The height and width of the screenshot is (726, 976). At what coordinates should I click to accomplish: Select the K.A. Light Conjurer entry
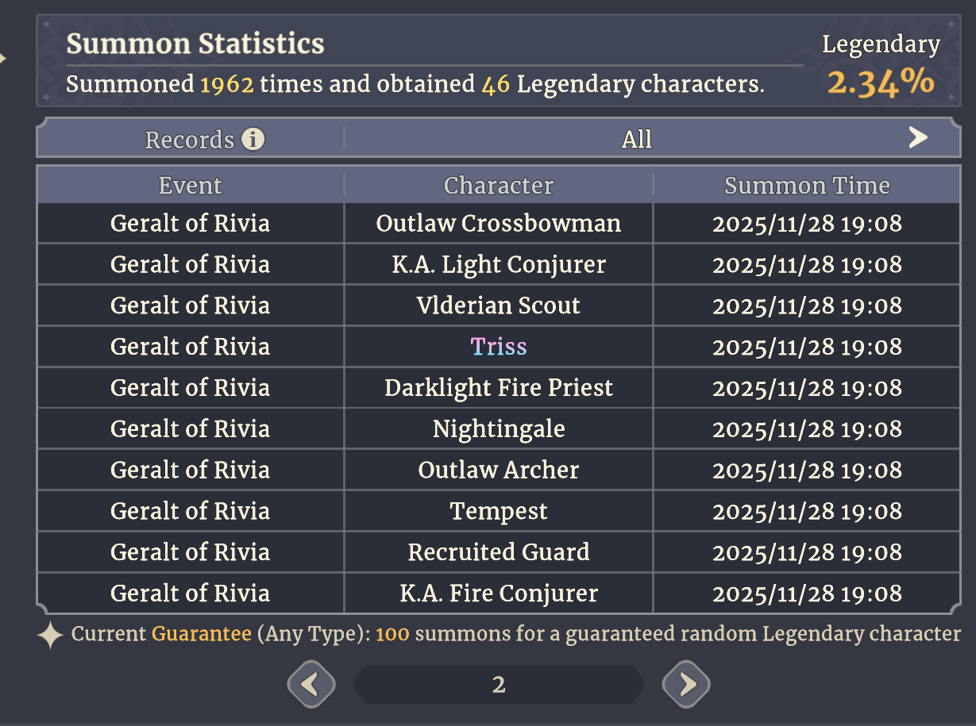coord(499,264)
